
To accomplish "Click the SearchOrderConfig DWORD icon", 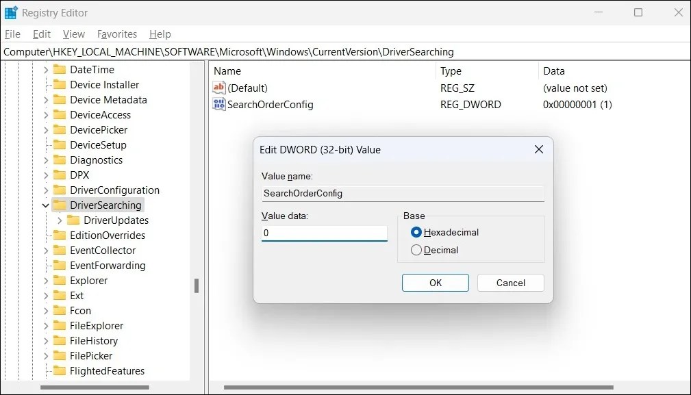I will point(218,105).
